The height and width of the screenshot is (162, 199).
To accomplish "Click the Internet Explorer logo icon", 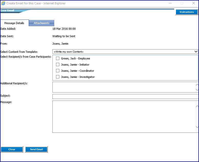I will point(3,3).
